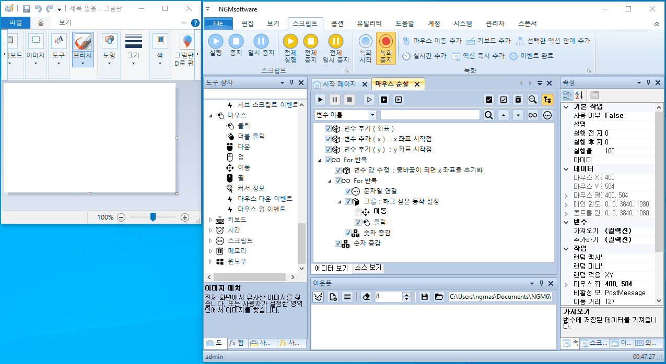Click the outlined check icon in editor
Screen dimensions: 666x364
pos(504,99)
